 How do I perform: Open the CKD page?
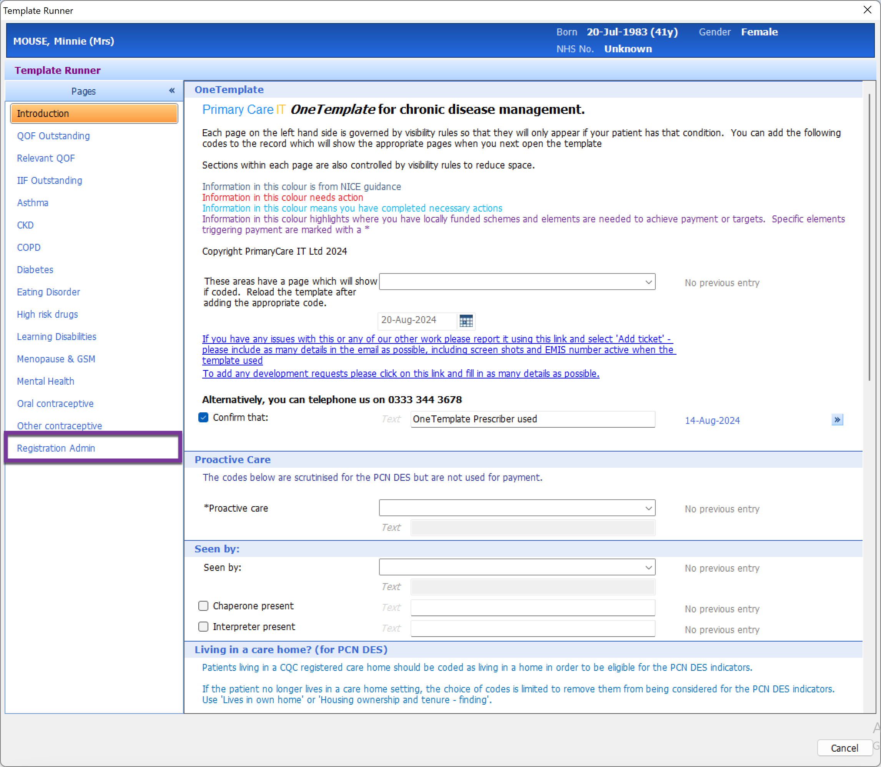point(25,225)
